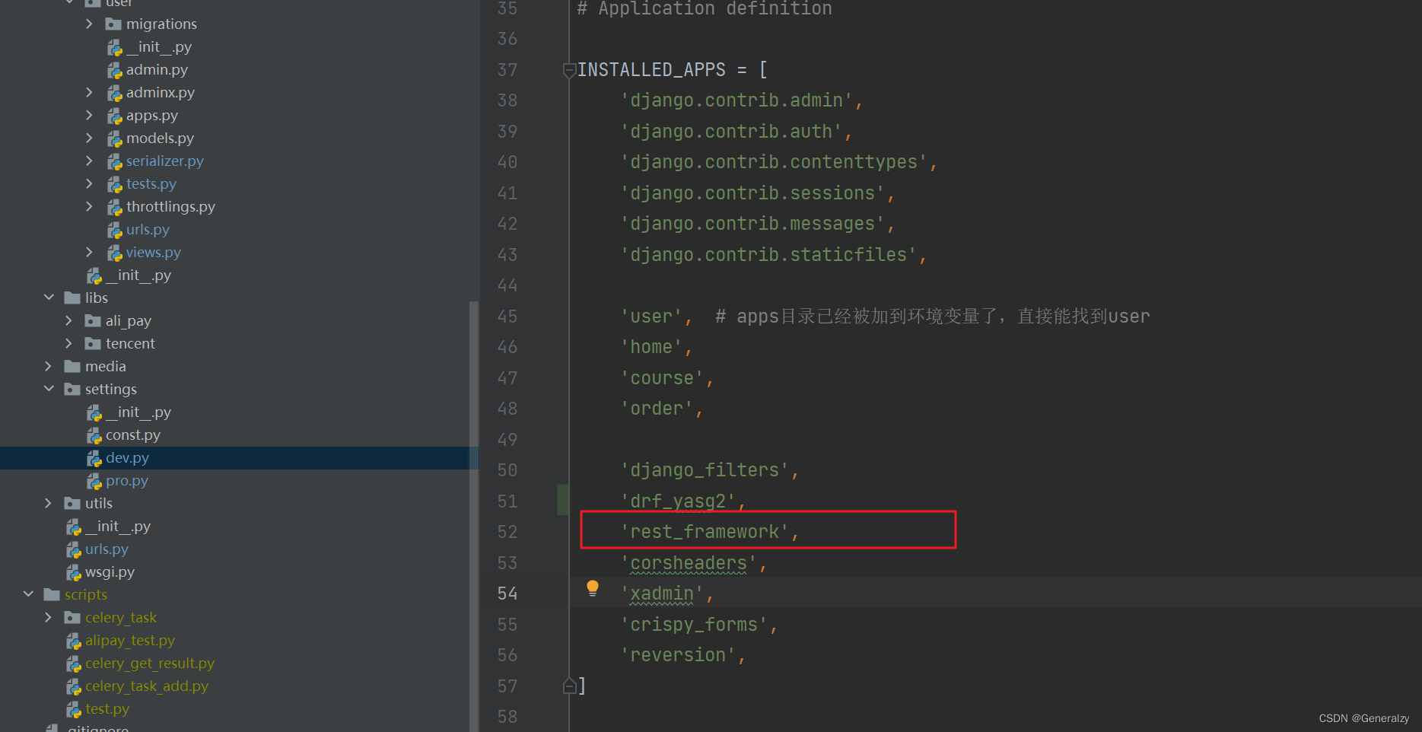
Task: Place cursor on 'django_filters' entry
Action: 705,470
